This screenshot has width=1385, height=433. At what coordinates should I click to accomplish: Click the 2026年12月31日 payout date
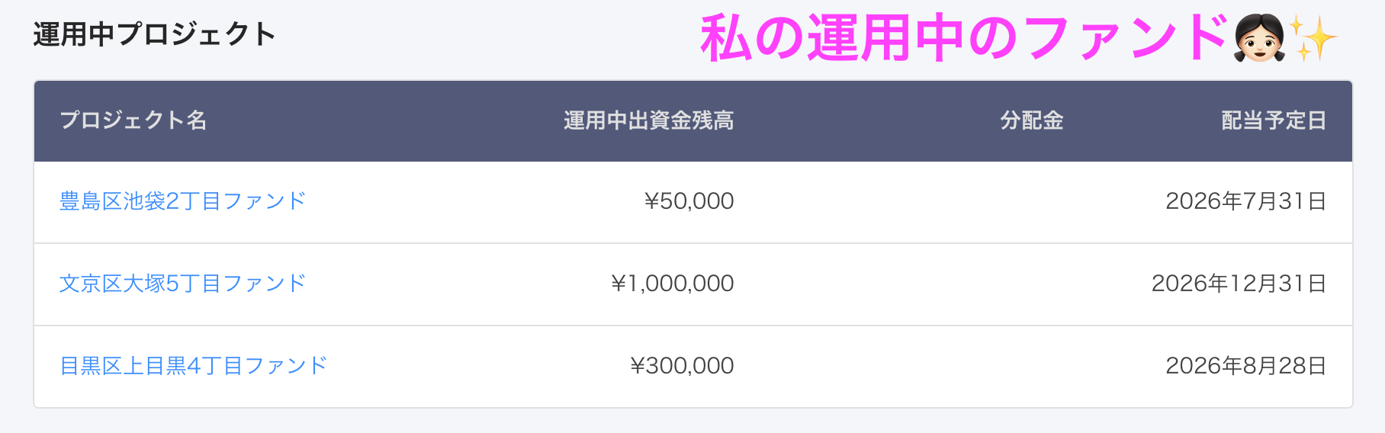point(1239,284)
